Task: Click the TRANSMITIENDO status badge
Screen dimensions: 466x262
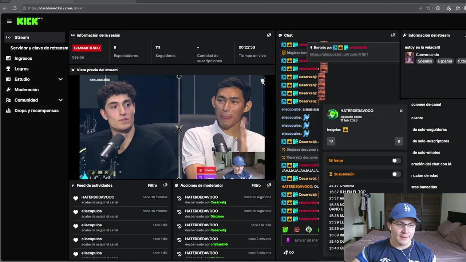Action: (x=86, y=48)
